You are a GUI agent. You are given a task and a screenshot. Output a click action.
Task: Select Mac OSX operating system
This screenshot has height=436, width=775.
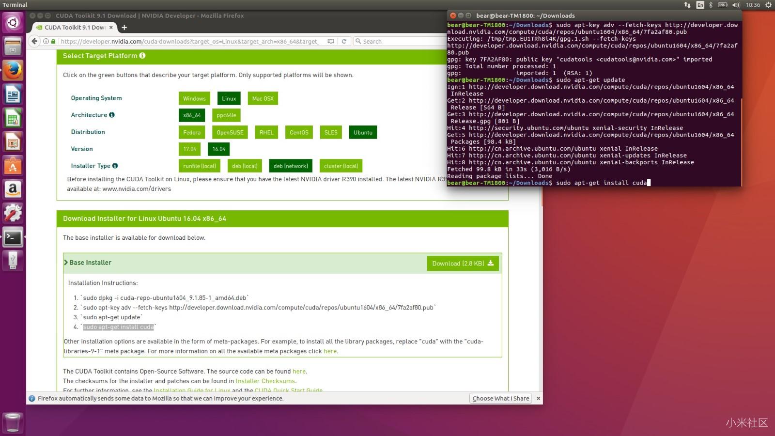(263, 98)
